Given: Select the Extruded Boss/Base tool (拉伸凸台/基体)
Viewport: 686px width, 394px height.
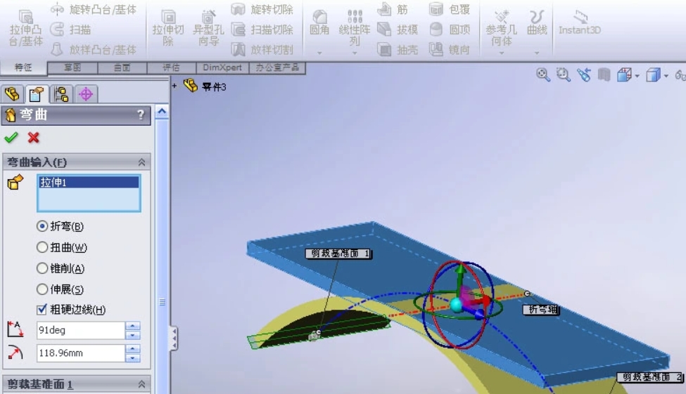Looking at the screenshot, I should pyautogui.click(x=25, y=28).
